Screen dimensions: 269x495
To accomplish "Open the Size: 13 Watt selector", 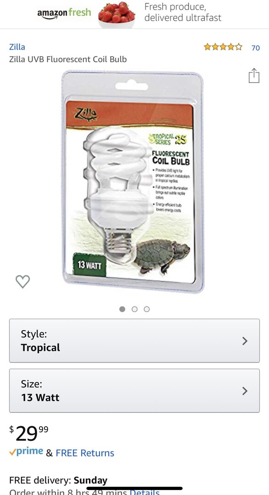I will [x=135, y=391].
